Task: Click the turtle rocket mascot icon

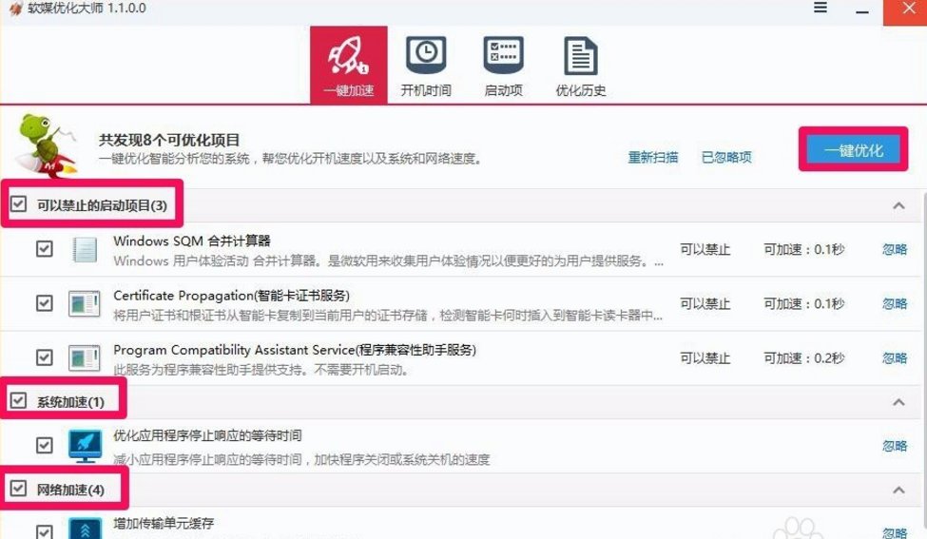Action: click(x=48, y=145)
